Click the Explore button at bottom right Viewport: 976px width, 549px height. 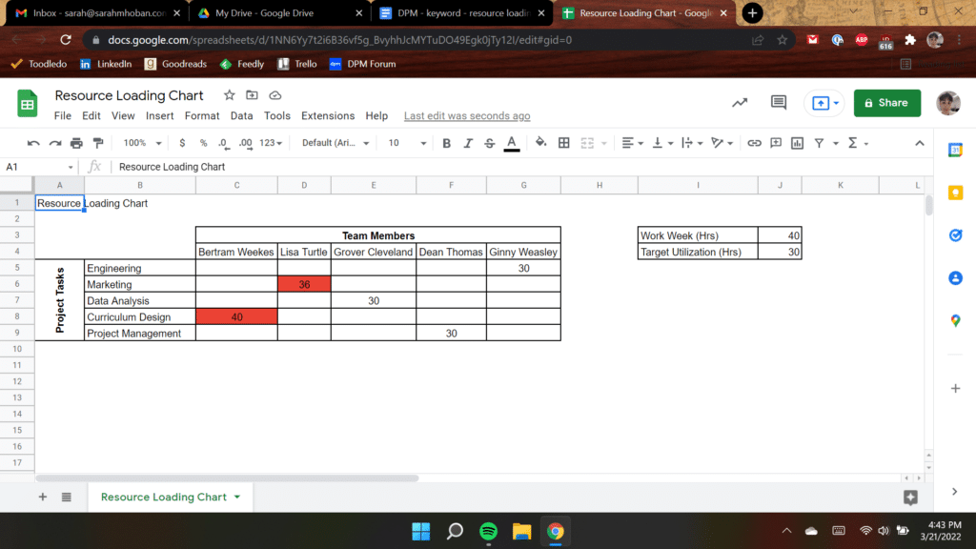[x=910, y=497]
